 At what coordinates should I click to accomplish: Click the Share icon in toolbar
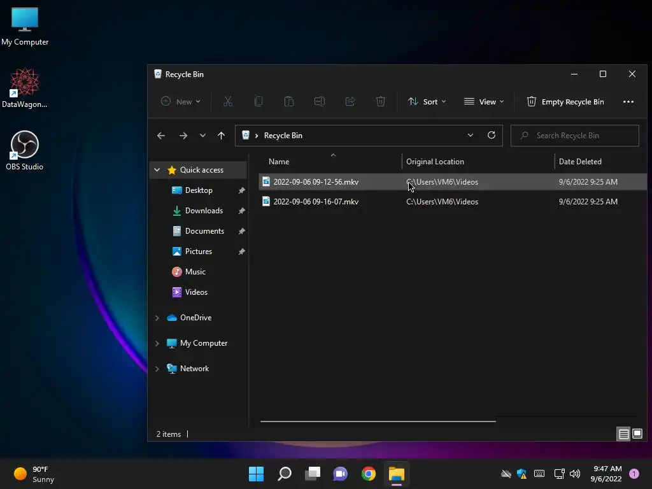click(x=350, y=101)
